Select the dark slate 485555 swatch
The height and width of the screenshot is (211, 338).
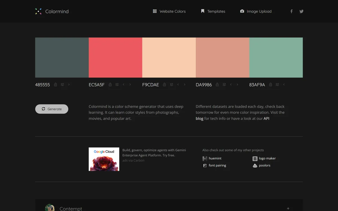(62, 57)
